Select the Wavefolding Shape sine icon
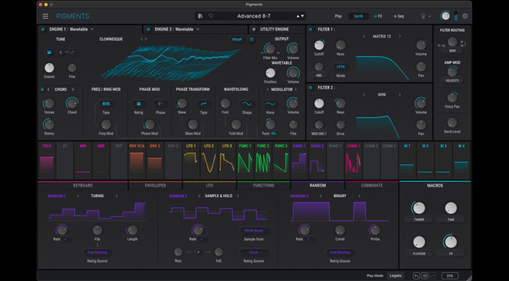 247,104
